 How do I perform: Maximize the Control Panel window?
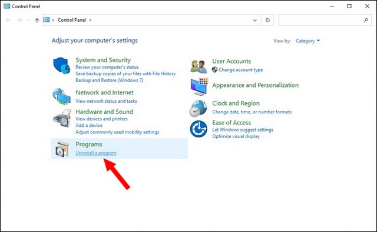click(x=349, y=6)
